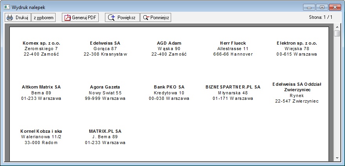
Task: Maximize the Wydruk nalepek window
Action: pos(322,7)
